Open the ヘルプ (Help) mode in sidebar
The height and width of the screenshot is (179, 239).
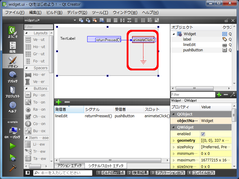[13, 107]
